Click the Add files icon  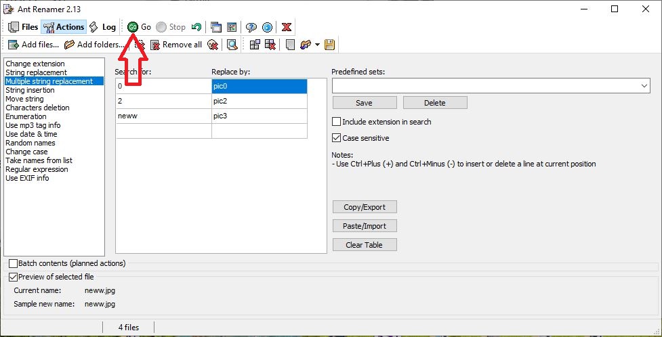[x=13, y=45]
